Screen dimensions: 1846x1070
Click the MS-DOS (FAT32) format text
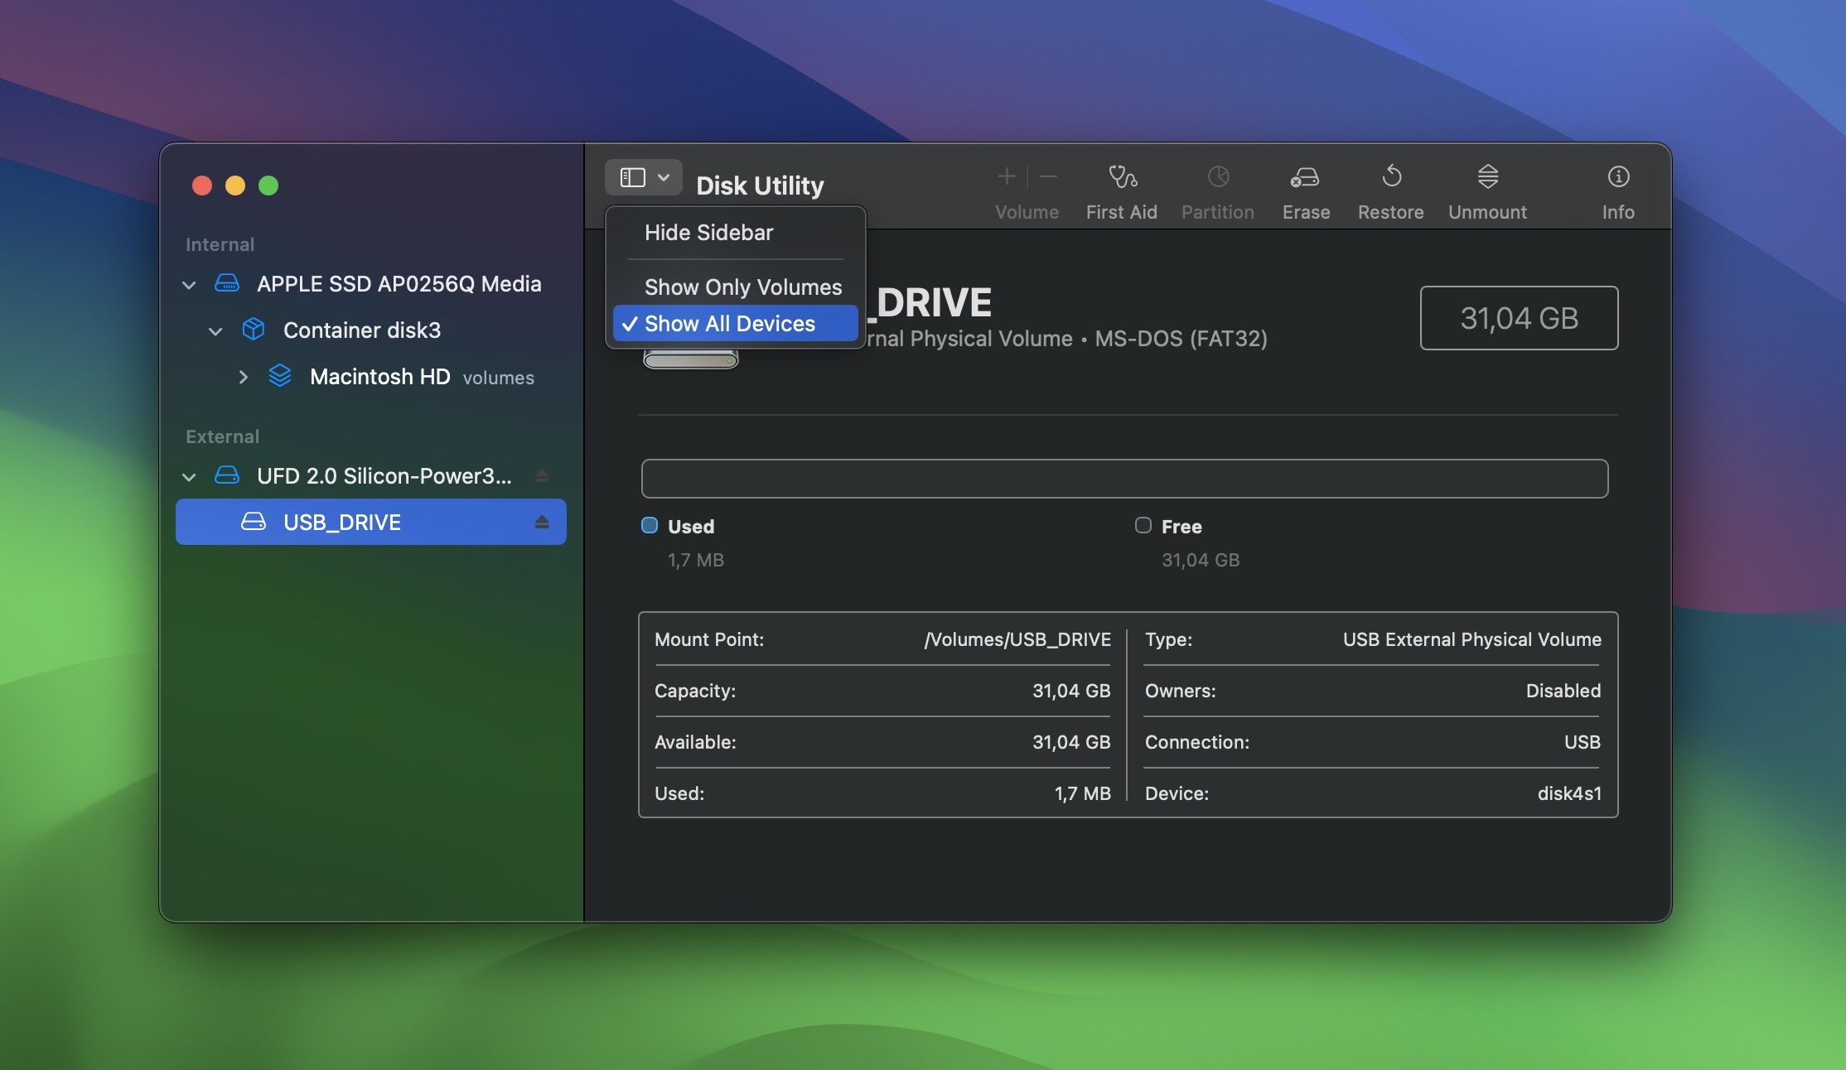tap(1182, 339)
